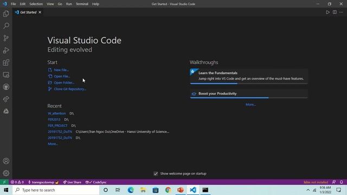Viewport: 347px width, 195px height.
Task: Click the errors and warnings status indicator
Action: coord(17,182)
